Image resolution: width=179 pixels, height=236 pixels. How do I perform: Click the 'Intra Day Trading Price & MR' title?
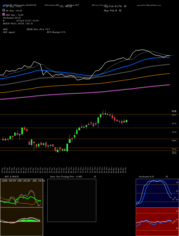(66, 177)
